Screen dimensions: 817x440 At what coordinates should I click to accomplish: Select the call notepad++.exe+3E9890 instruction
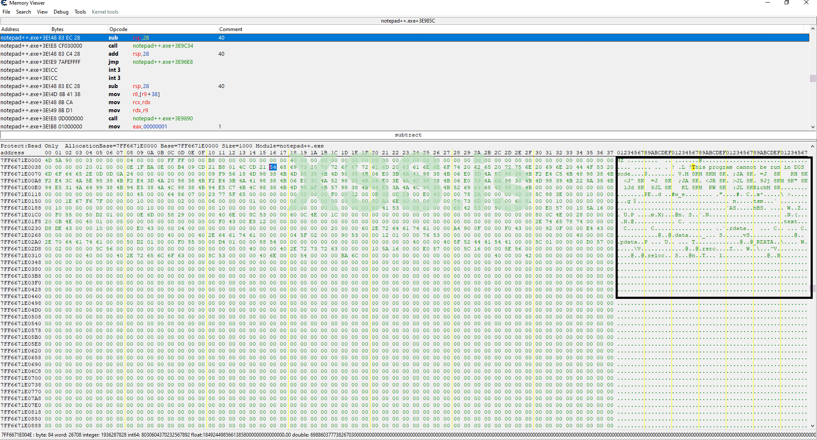click(x=404, y=119)
